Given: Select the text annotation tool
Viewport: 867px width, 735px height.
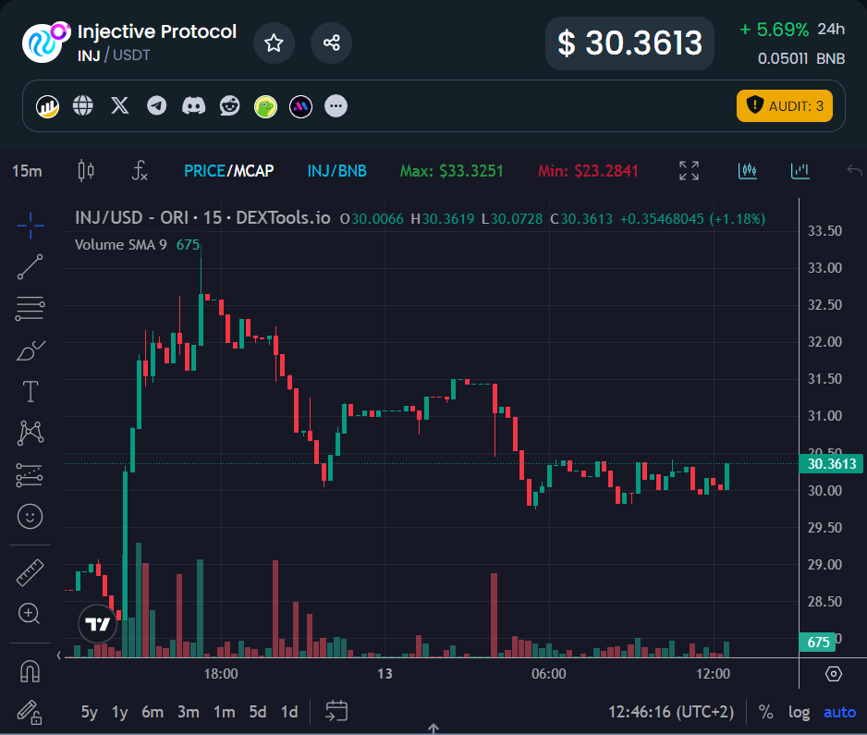Looking at the screenshot, I should (30, 391).
